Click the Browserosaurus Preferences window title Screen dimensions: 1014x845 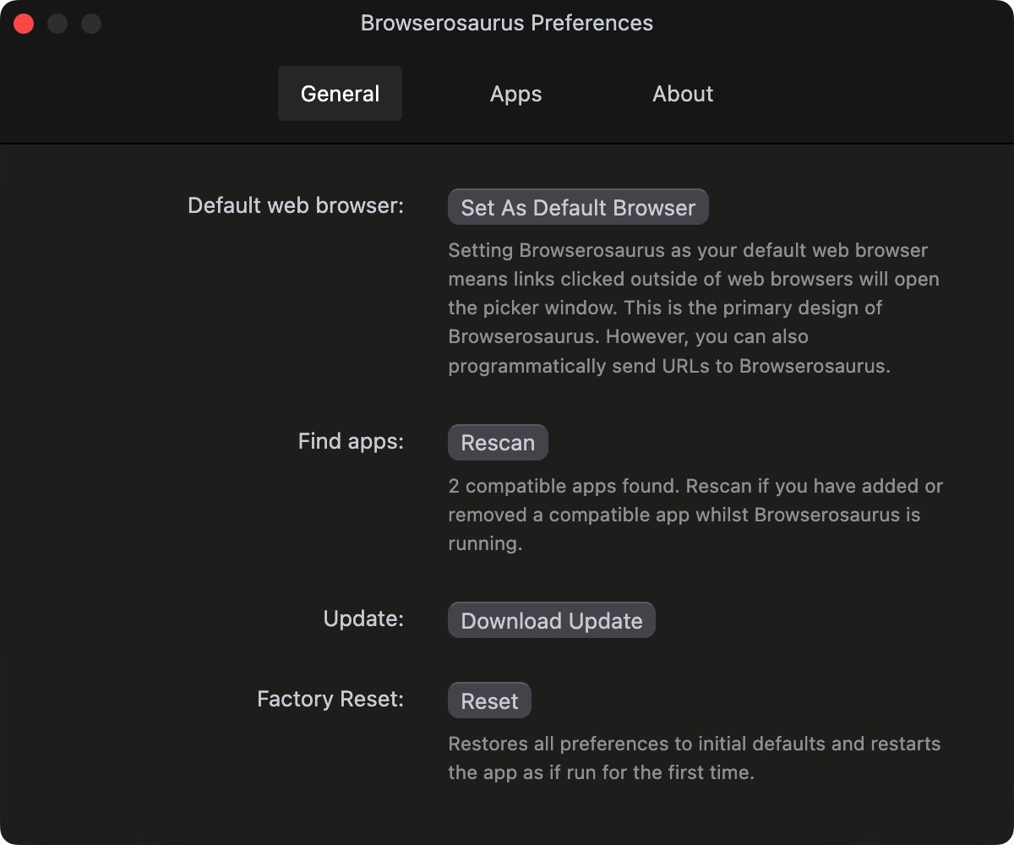click(507, 23)
